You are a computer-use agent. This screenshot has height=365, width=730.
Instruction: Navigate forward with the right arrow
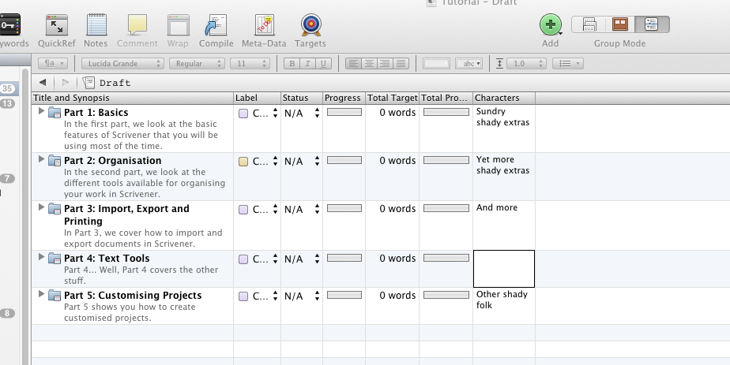point(65,83)
